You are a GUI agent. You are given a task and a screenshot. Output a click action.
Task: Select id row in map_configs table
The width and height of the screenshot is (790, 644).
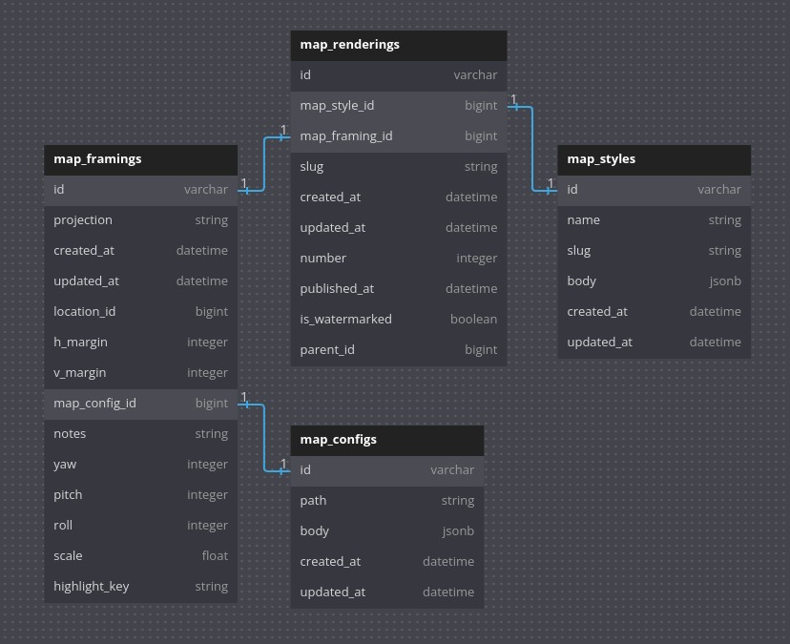click(387, 470)
